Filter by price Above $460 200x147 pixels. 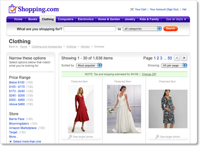[17, 104]
